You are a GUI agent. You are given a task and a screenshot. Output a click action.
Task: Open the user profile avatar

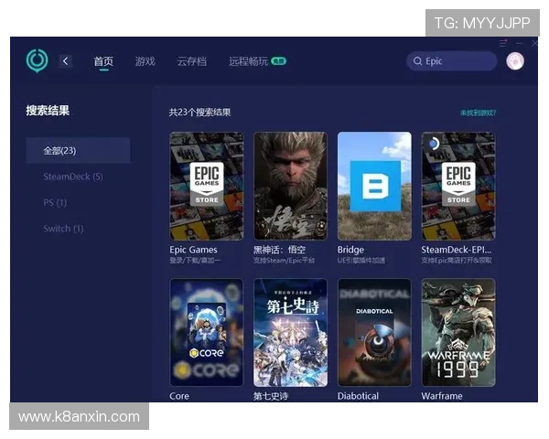coord(514,61)
